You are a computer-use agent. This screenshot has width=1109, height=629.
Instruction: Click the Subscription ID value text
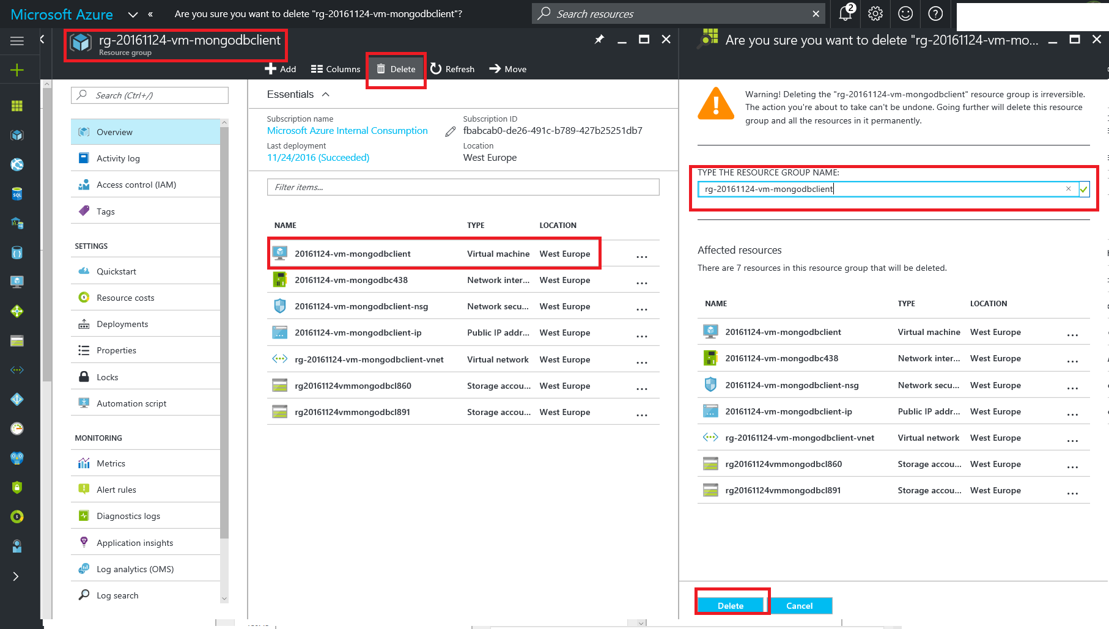(553, 131)
